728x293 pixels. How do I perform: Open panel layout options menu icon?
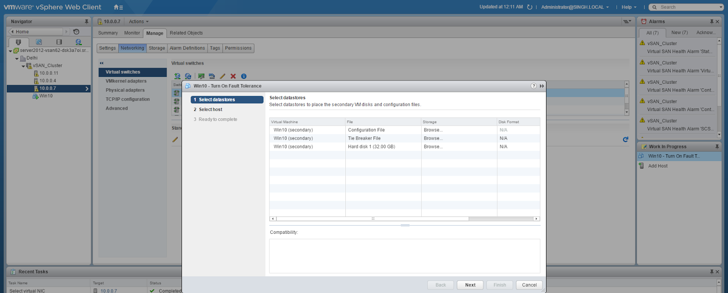click(627, 21)
